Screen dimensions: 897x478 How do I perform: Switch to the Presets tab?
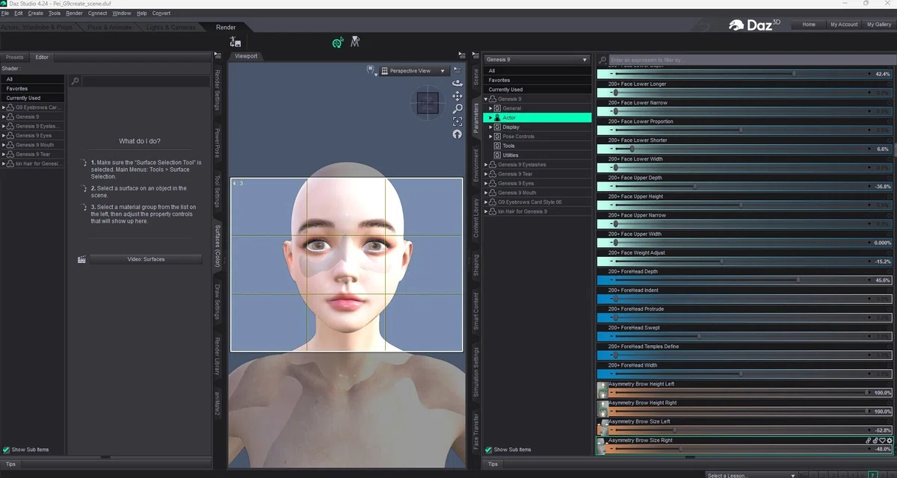pyautogui.click(x=14, y=58)
